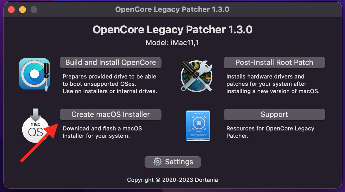Click the macOS installer download icon
345x192 pixels.
pyautogui.click(x=36, y=125)
